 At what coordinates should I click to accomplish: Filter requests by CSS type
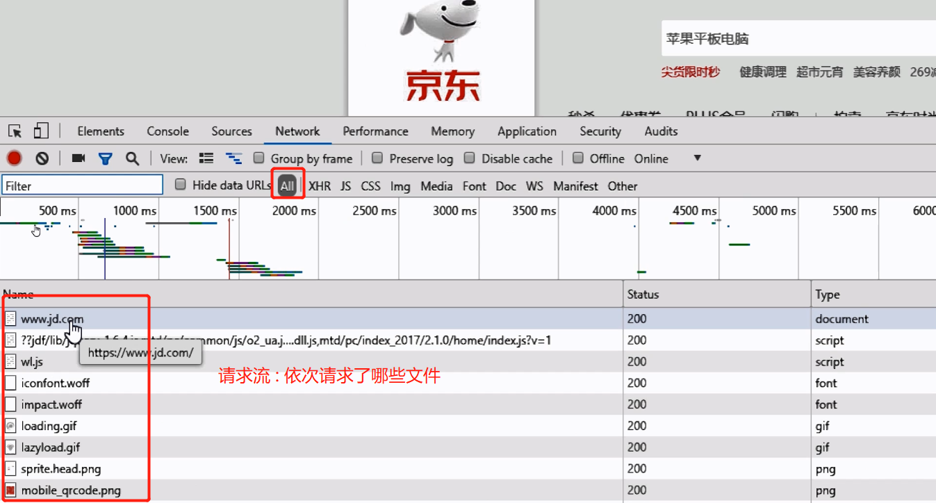tap(370, 186)
